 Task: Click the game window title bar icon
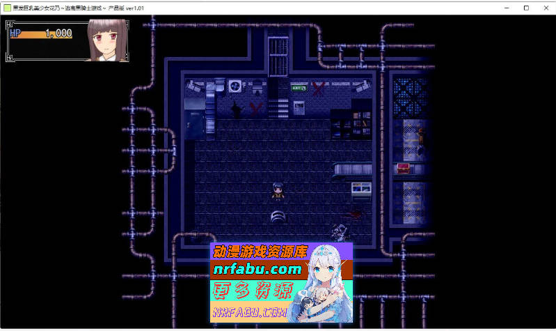(6, 7)
